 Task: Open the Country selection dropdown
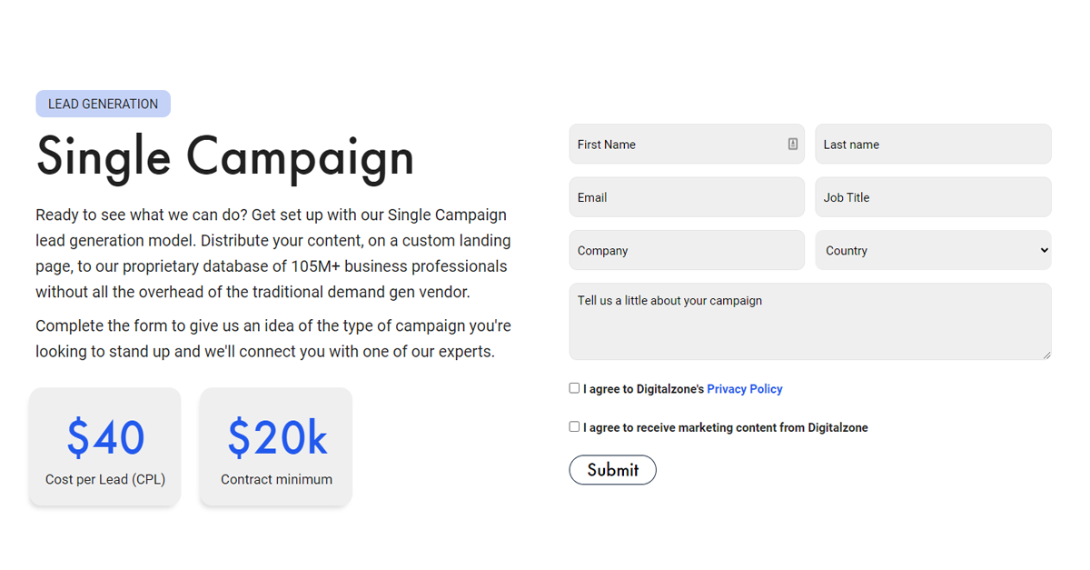coord(933,250)
